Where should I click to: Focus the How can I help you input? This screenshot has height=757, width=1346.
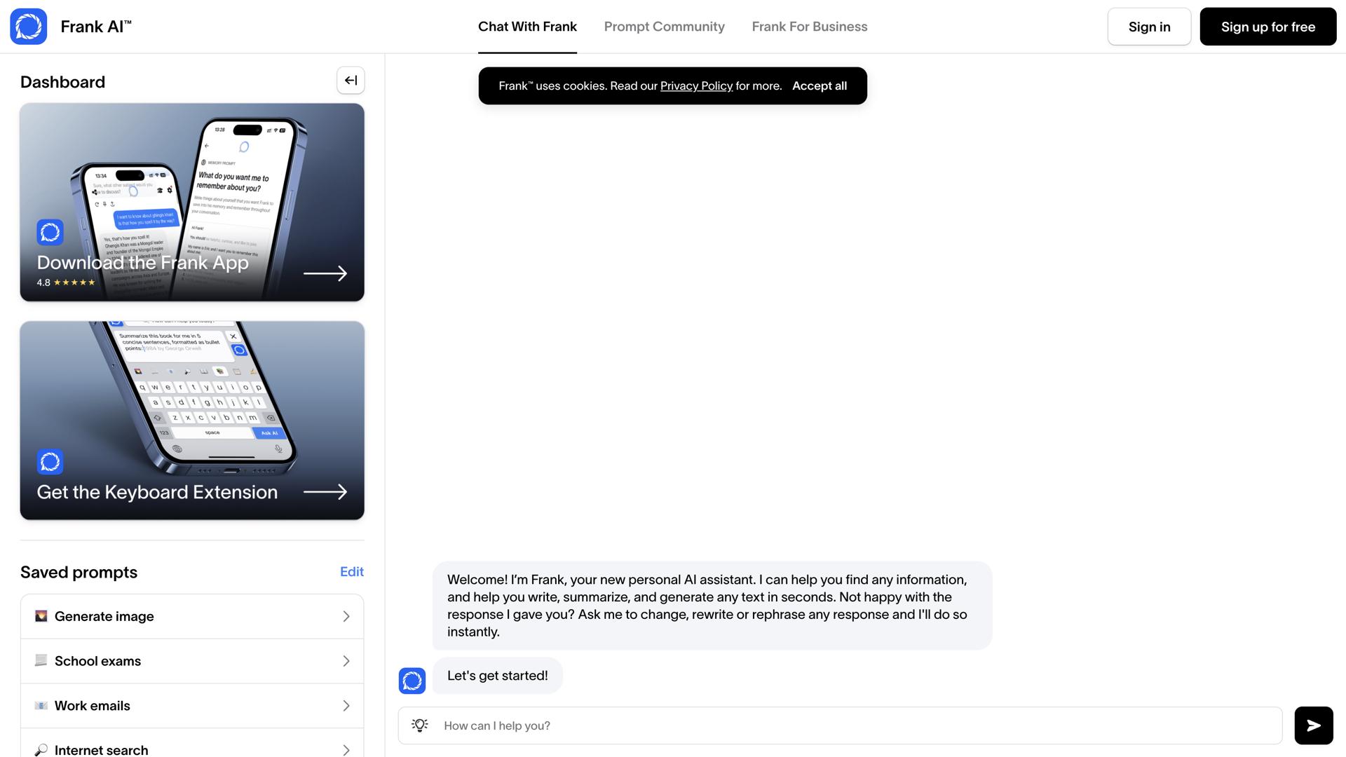[855, 725]
